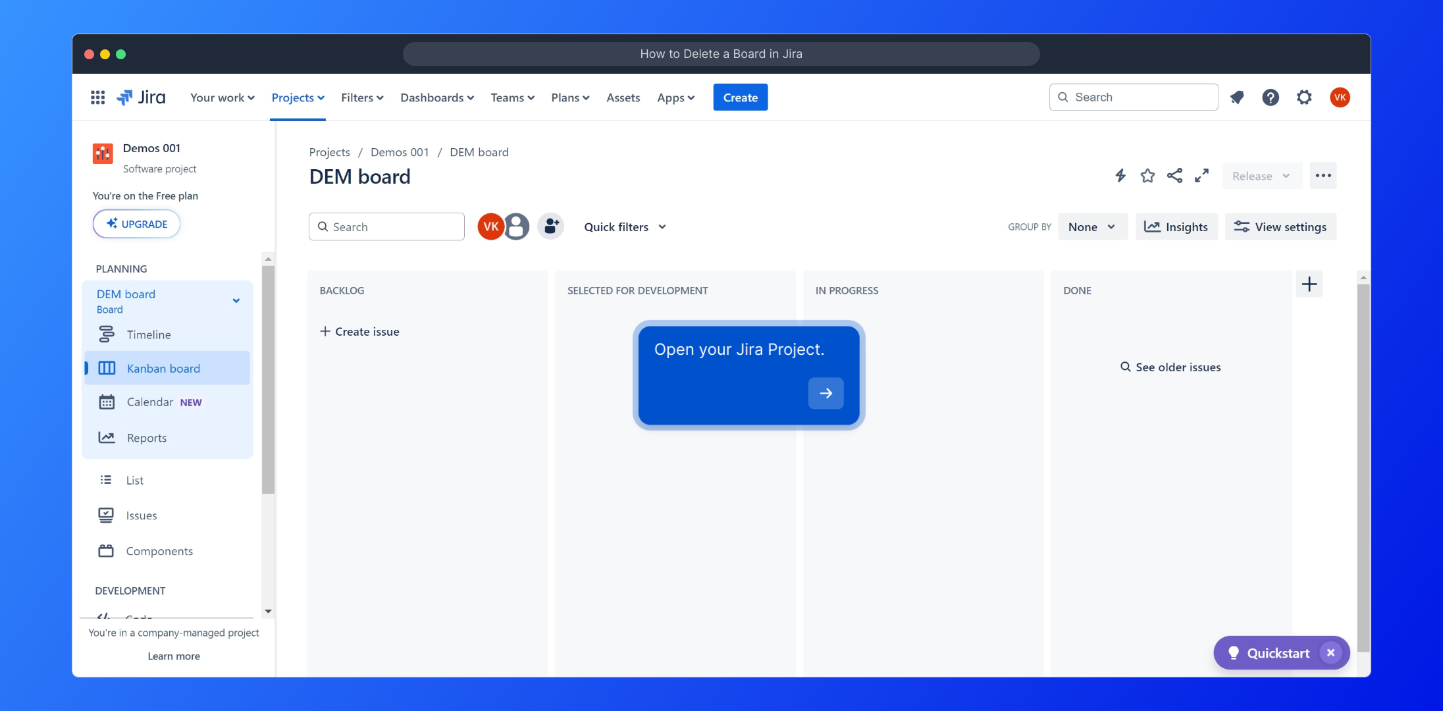Viewport: 1443px width, 711px height.
Task: Click the UPGRADE button
Action: 137,224
